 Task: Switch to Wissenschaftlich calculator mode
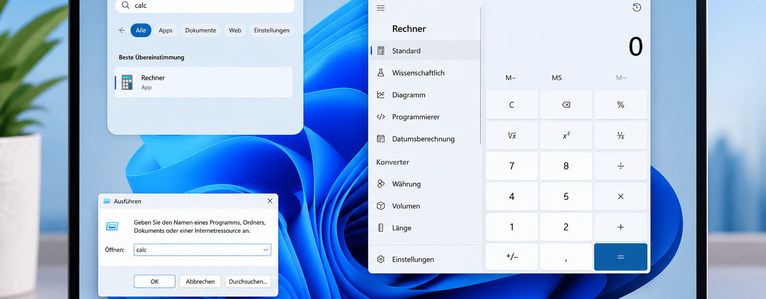[424, 73]
